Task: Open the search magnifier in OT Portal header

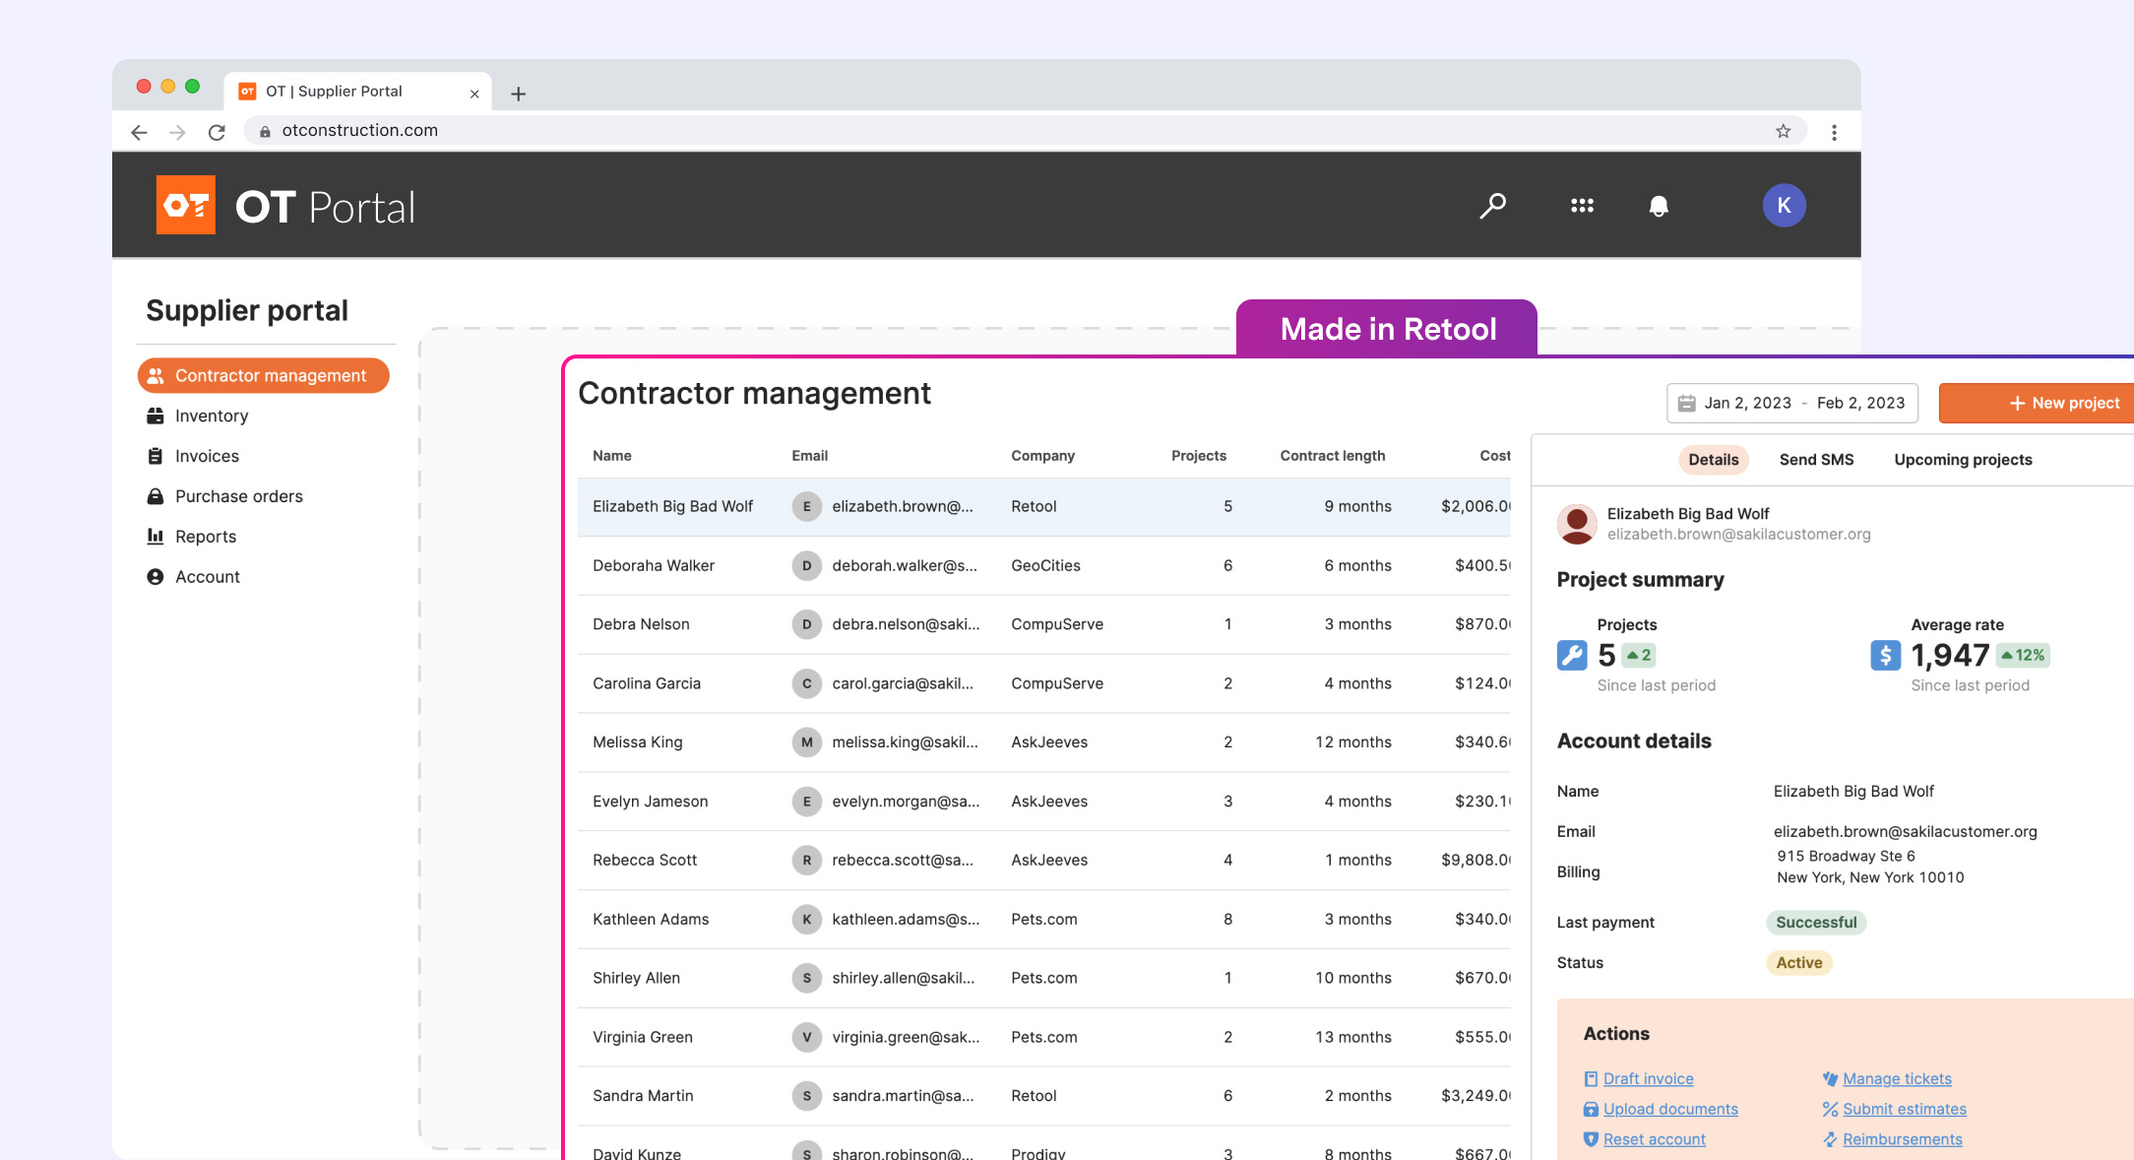Action: click(x=1493, y=206)
